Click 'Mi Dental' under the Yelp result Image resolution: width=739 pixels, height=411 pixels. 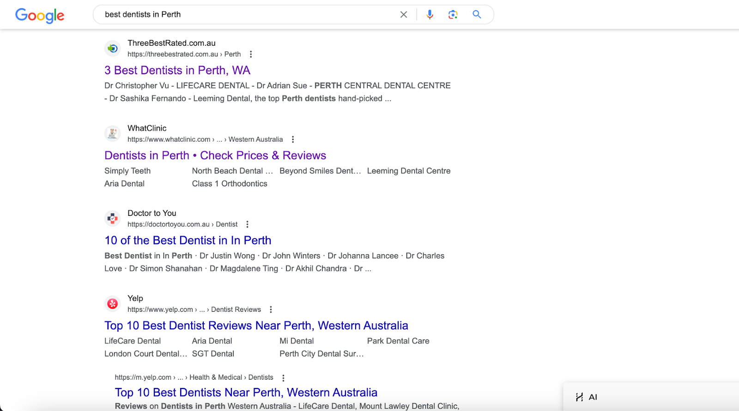tap(297, 341)
